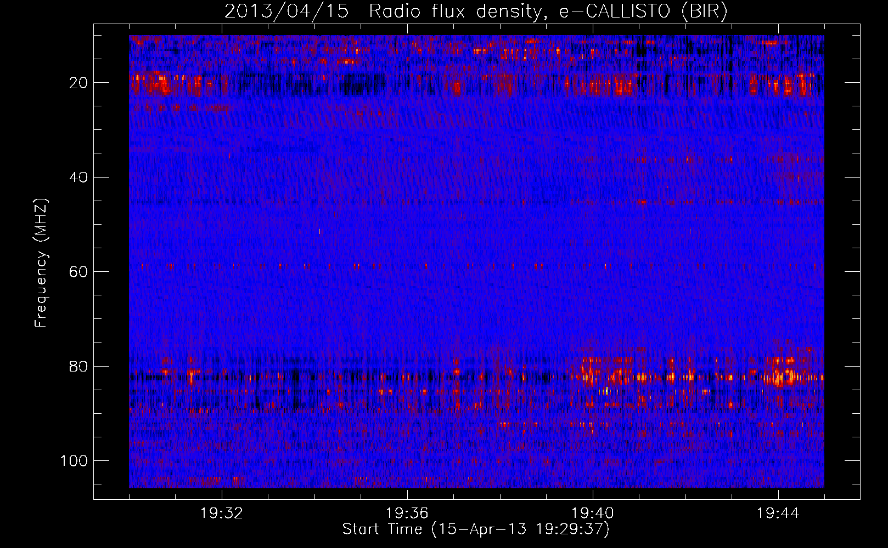This screenshot has width=888, height=548.
Task: Click the 19:32 time tick label
Action: 222,513
